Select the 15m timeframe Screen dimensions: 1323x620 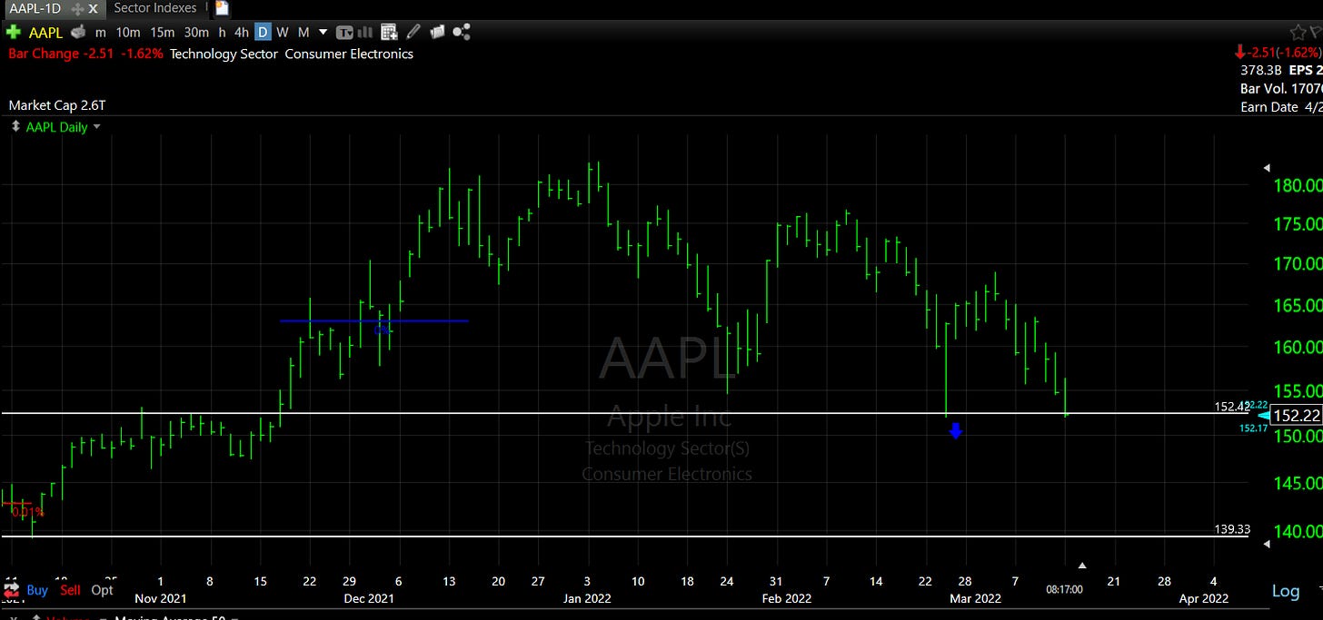pos(162,32)
